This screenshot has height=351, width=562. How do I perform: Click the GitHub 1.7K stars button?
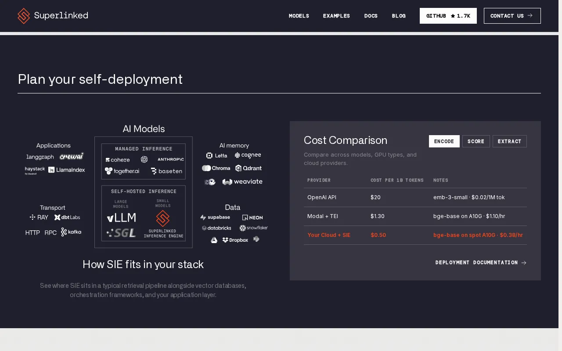click(x=448, y=16)
